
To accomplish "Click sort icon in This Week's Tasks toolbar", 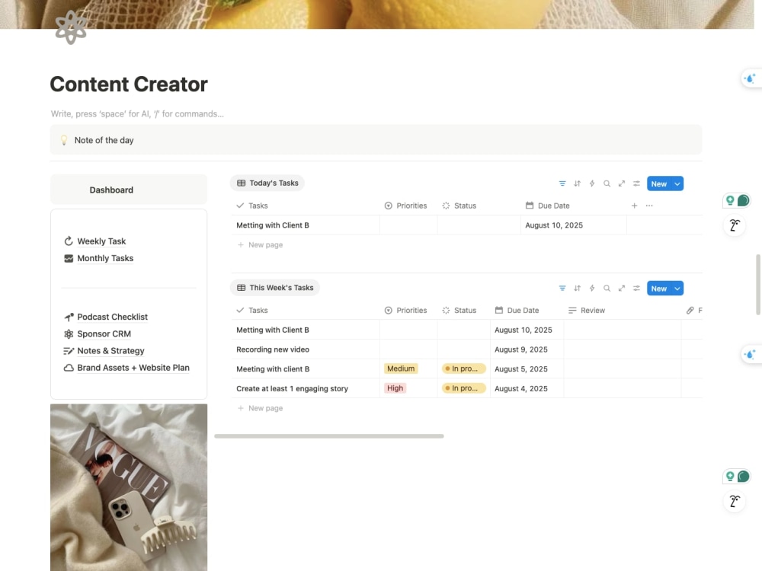I will [577, 289].
